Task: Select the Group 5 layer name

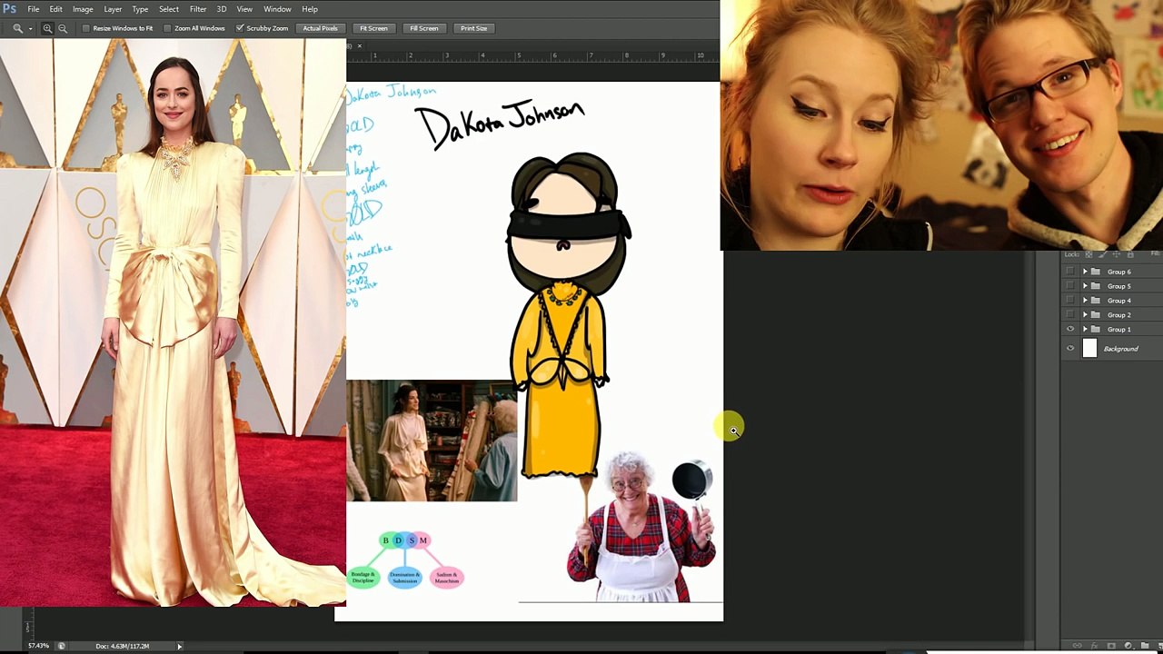Action: (1118, 286)
